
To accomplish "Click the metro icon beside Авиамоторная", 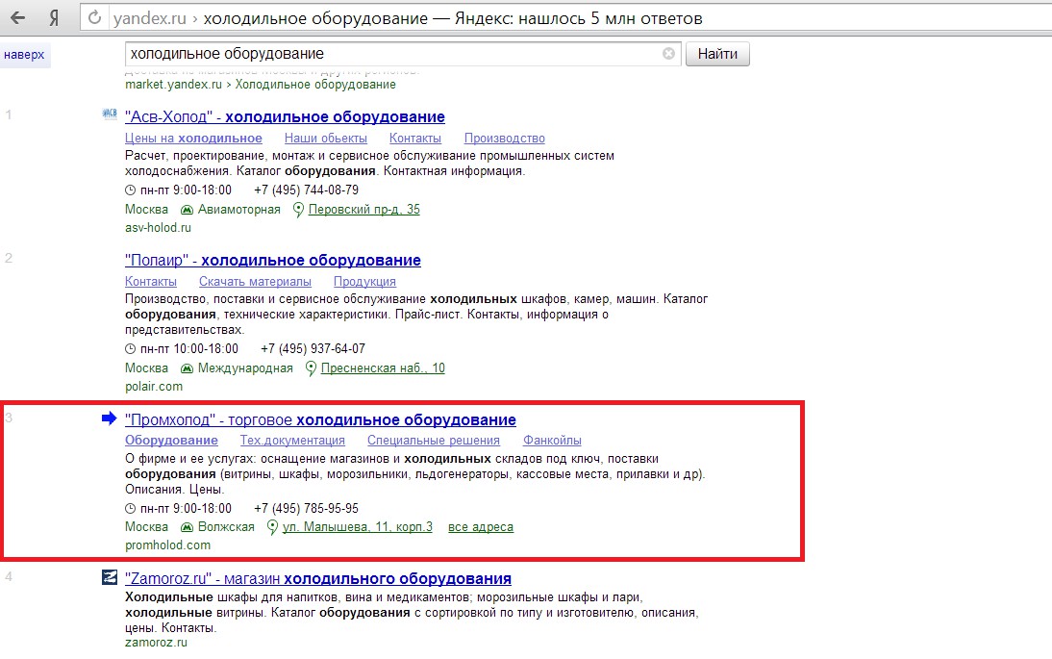I will pos(188,210).
